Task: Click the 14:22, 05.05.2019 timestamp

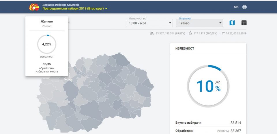Action: [x=236, y=33]
